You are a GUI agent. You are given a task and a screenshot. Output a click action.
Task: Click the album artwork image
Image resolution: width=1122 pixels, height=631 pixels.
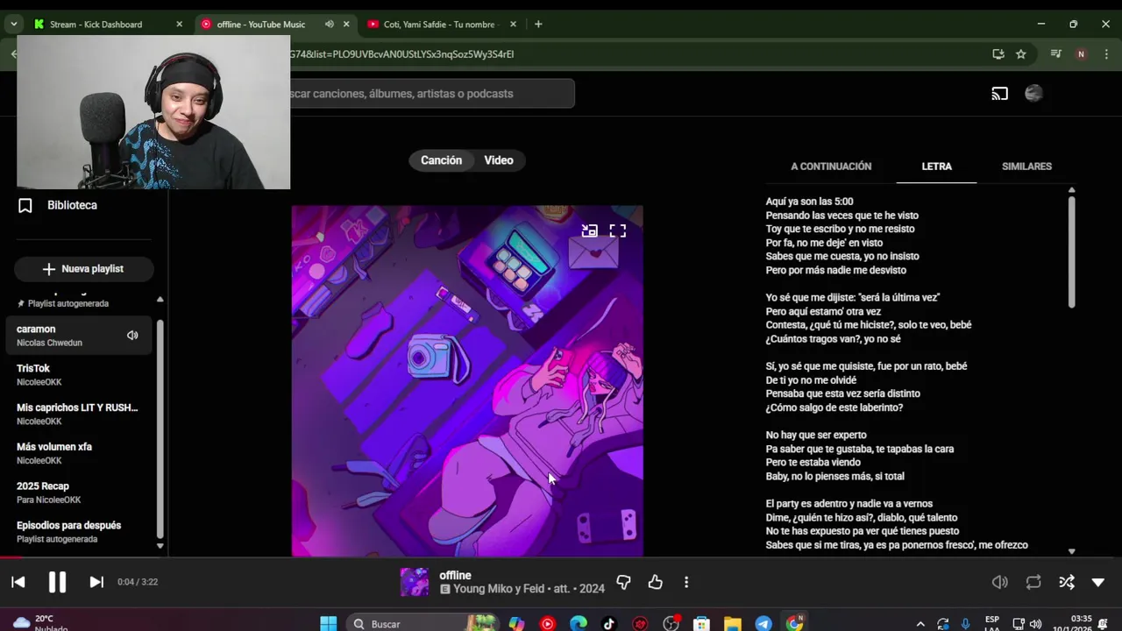(x=467, y=381)
